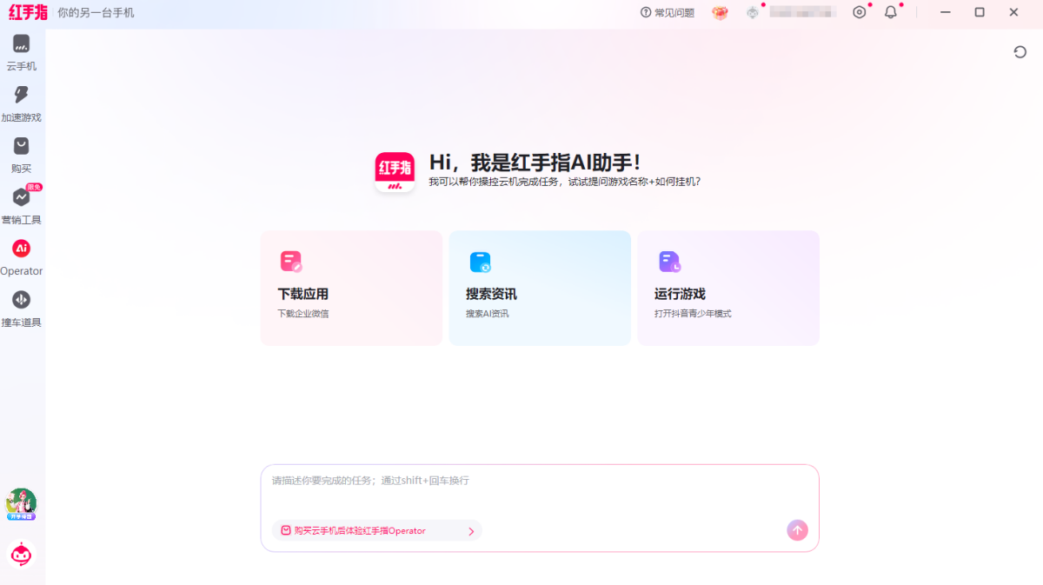Image resolution: width=1043 pixels, height=585 pixels.
Task: Click the chevron arrow on the purchase banner
Action: click(x=471, y=531)
